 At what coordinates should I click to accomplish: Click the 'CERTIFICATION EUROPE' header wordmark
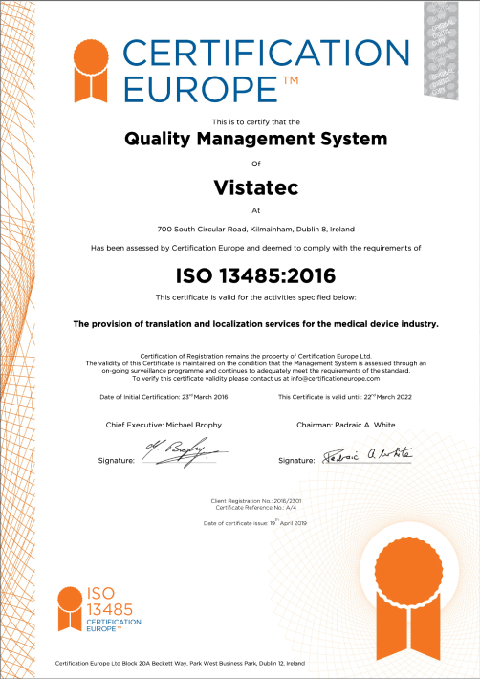[x=266, y=71]
